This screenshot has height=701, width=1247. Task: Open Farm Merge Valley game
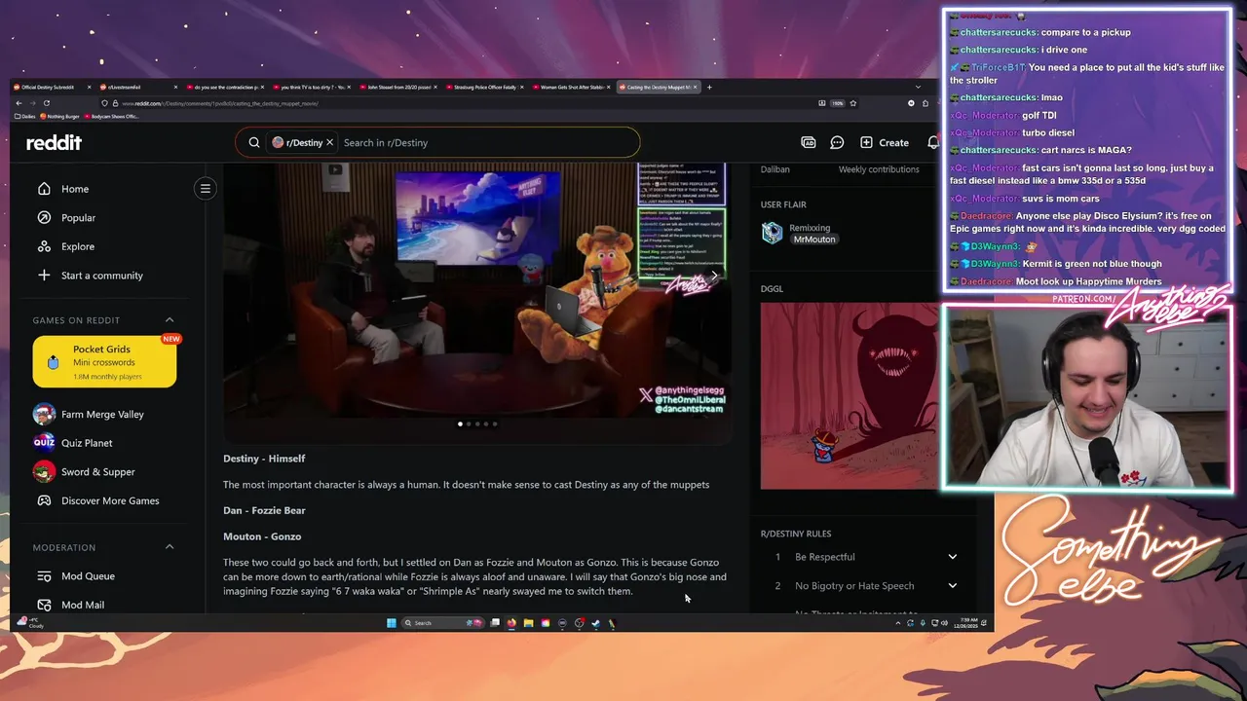coord(102,414)
